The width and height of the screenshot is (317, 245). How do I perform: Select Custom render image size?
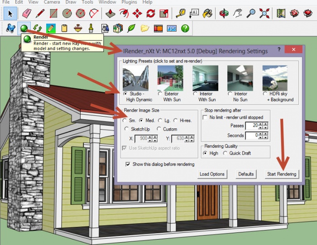159,129
